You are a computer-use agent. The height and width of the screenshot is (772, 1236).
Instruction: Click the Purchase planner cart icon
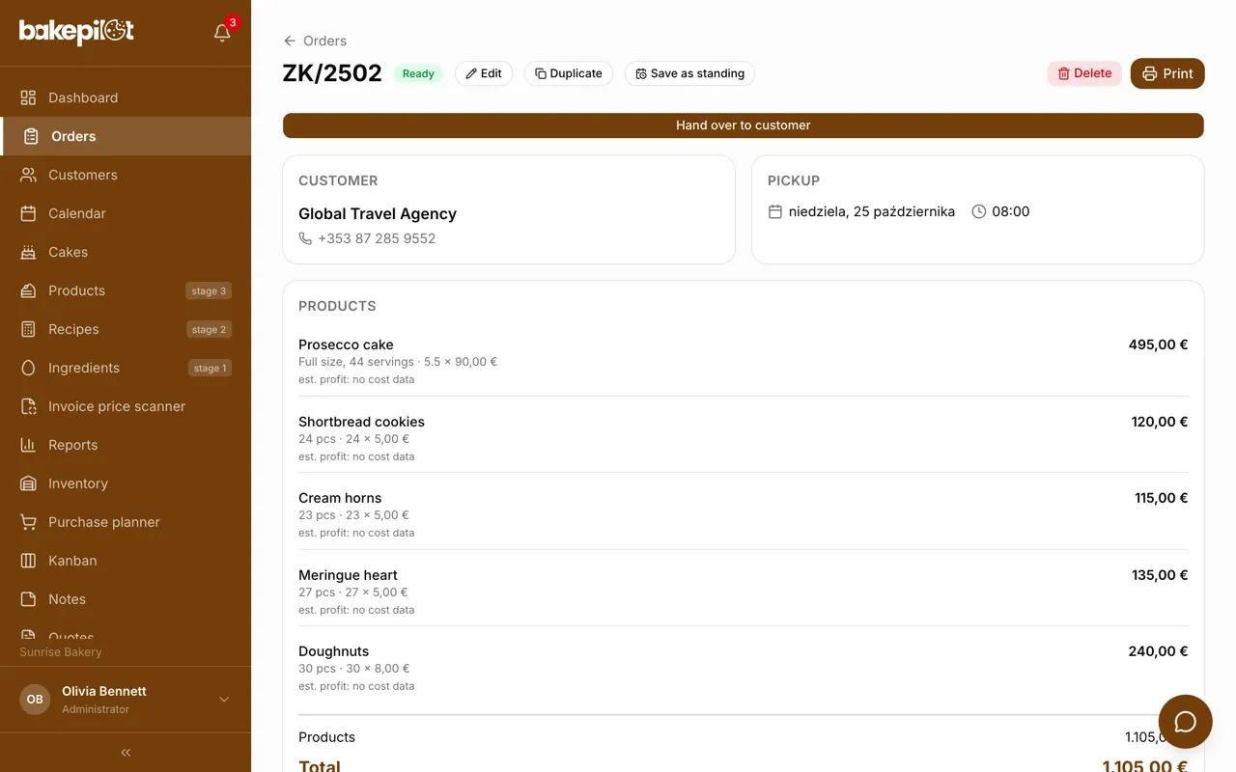coord(29,522)
